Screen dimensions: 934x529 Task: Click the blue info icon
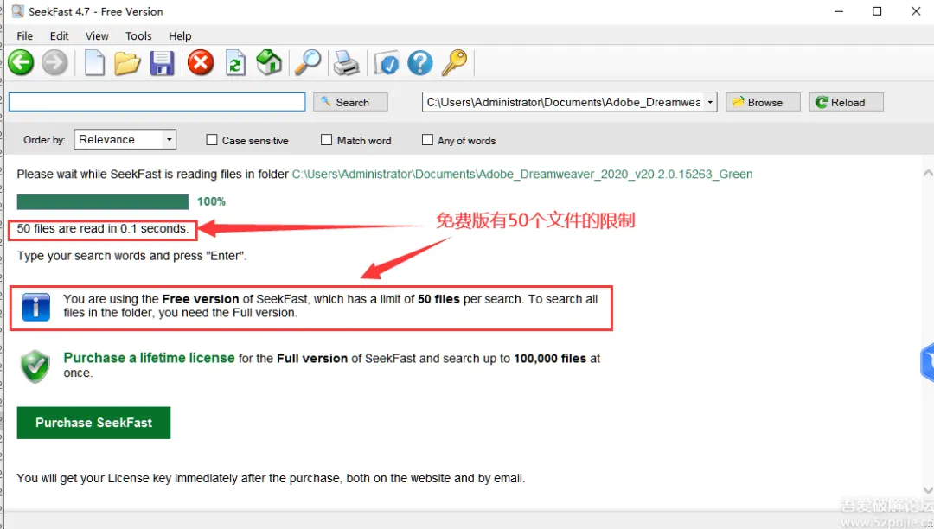point(35,307)
